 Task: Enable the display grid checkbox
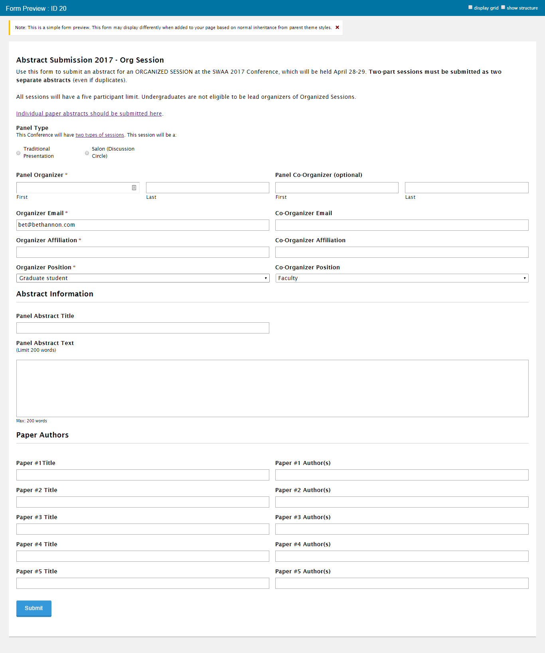pyautogui.click(x=470, y=8)
